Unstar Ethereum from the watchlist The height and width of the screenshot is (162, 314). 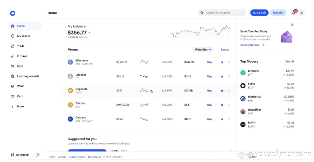[x=222, y=62]
